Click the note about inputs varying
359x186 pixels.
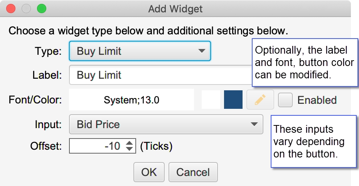coord(313,141)
